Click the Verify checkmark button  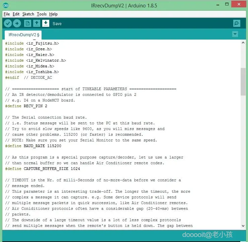point(8,23)
